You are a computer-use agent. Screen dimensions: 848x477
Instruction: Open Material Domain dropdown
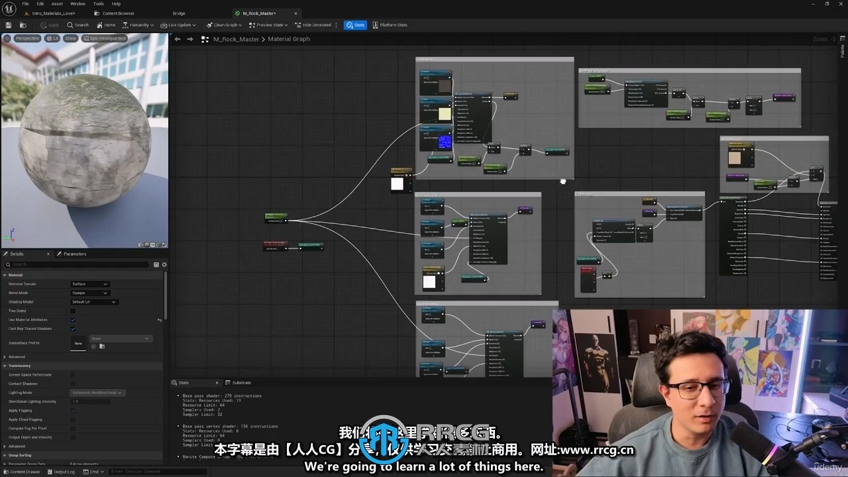tap(89, 284)
